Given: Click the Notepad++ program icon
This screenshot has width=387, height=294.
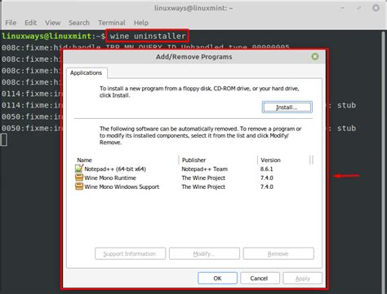Looking at the screenshot, I should tap(79, 169).
